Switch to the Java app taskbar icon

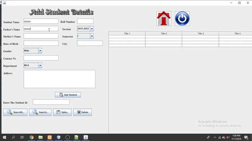click(86, 137)
